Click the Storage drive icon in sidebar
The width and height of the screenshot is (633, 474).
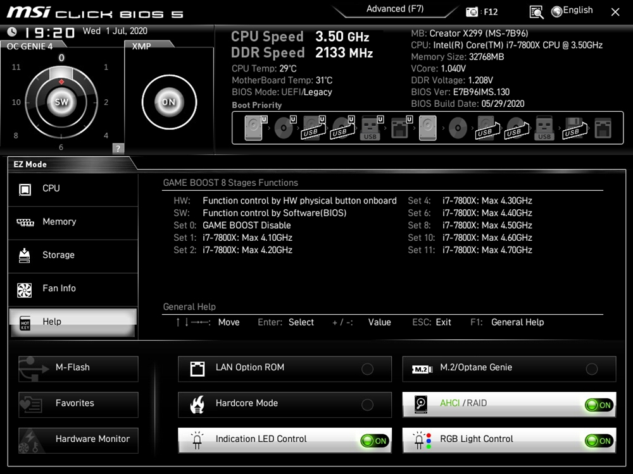point(25,255)
